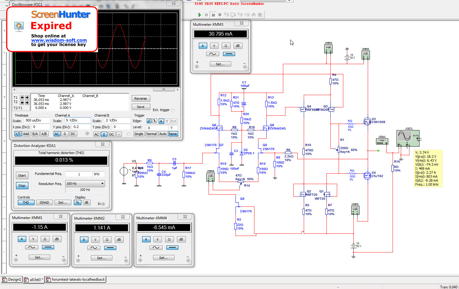Viewport: 459px width, 289px height.
Task: Click the trigger Level unit V field
Action: [x=173, y=128]
